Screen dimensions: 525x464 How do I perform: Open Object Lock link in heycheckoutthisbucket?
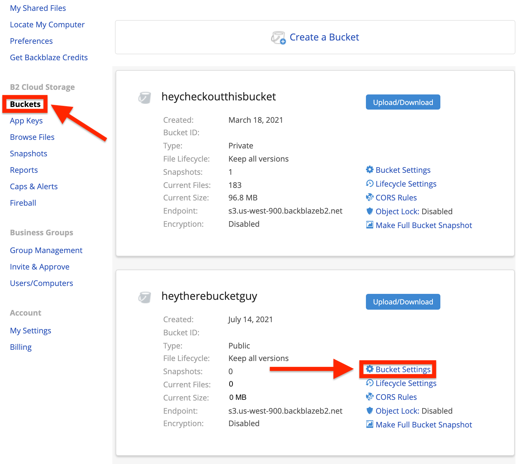tap(398, 212)
